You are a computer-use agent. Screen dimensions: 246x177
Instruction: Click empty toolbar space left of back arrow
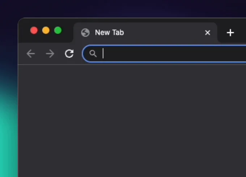[x=22, y=54]
